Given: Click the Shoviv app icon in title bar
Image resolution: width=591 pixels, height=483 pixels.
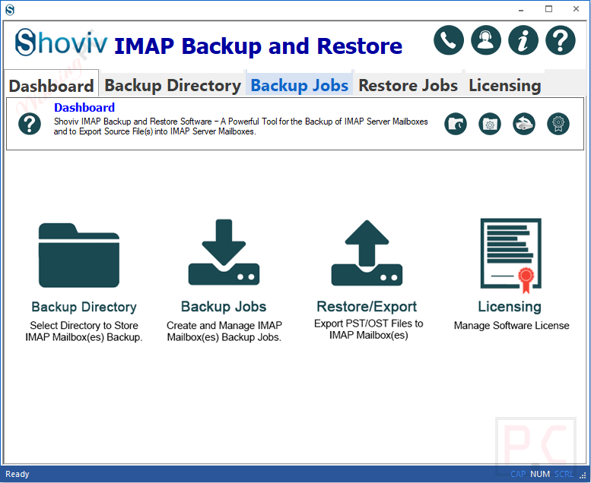Looking at the screenshot, I should 10,9.
